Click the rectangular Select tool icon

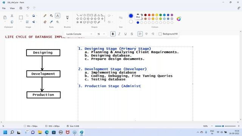(x=21, y=17)
